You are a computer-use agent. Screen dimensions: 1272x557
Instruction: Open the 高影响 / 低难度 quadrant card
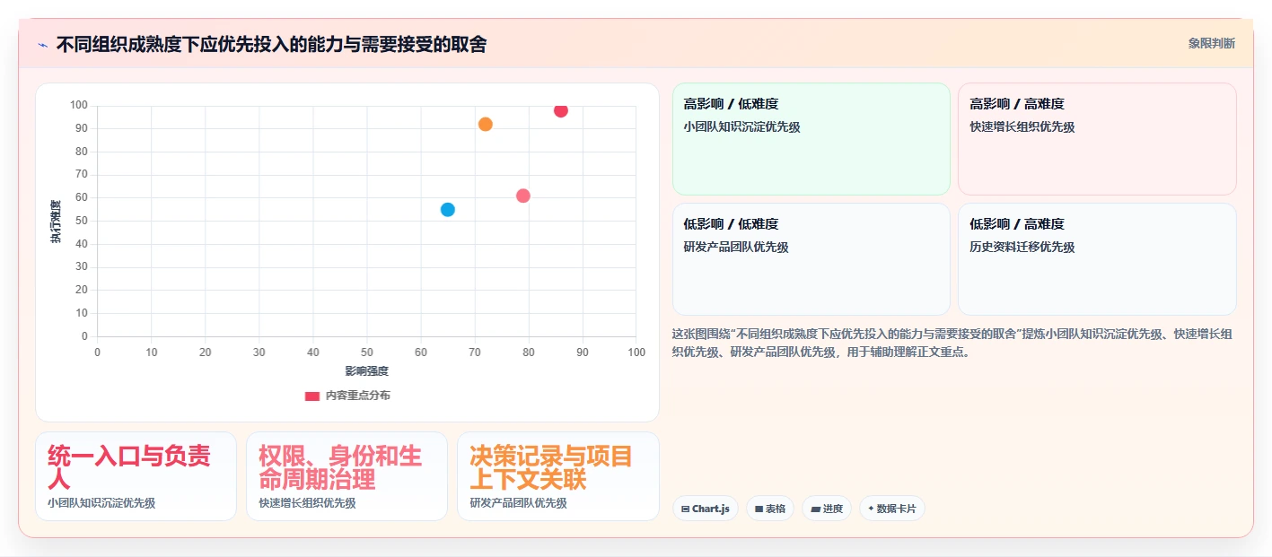(x=811, y=139)
